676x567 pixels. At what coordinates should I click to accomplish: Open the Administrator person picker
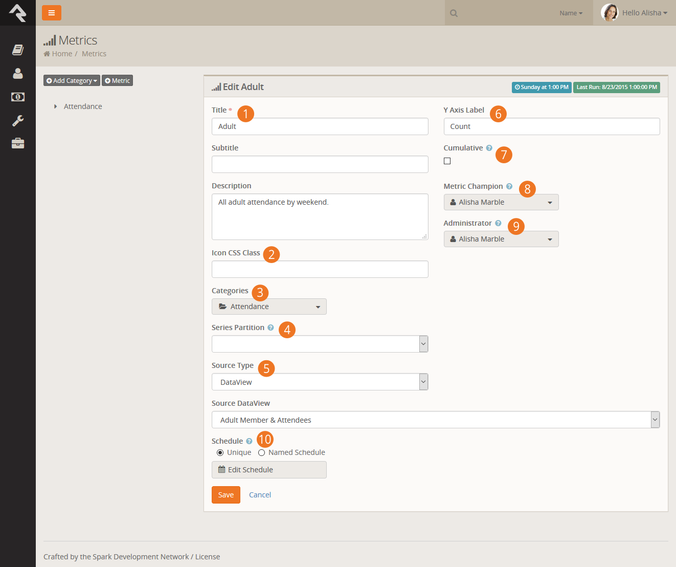501,239
